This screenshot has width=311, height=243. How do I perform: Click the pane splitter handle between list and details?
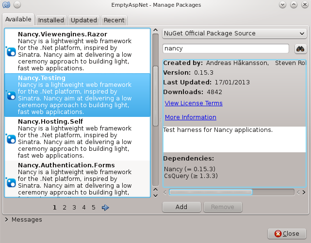(x=160, y=120)
